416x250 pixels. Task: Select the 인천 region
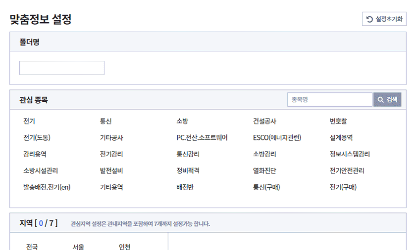pyautogui.click(x=124, y=247)
